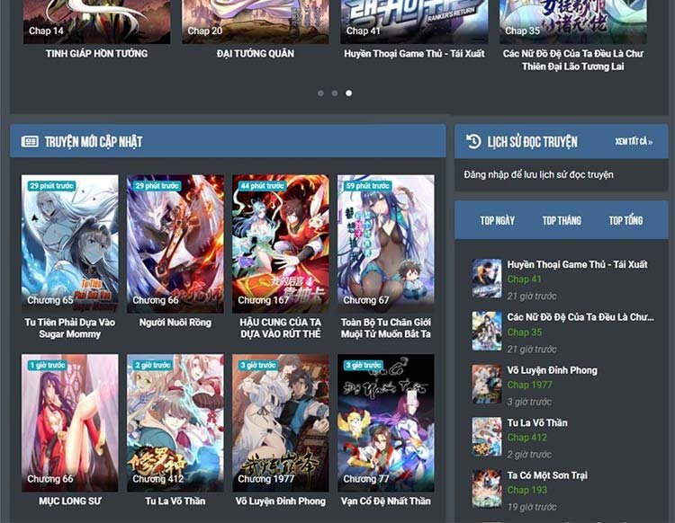
Task: Switch to the Top Tổng tab
Action: [625, 220]
